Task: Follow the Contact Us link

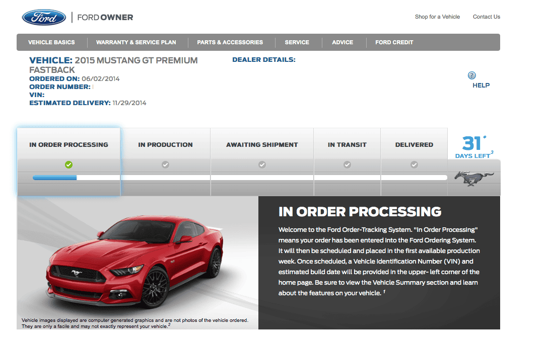Action: 487,17
